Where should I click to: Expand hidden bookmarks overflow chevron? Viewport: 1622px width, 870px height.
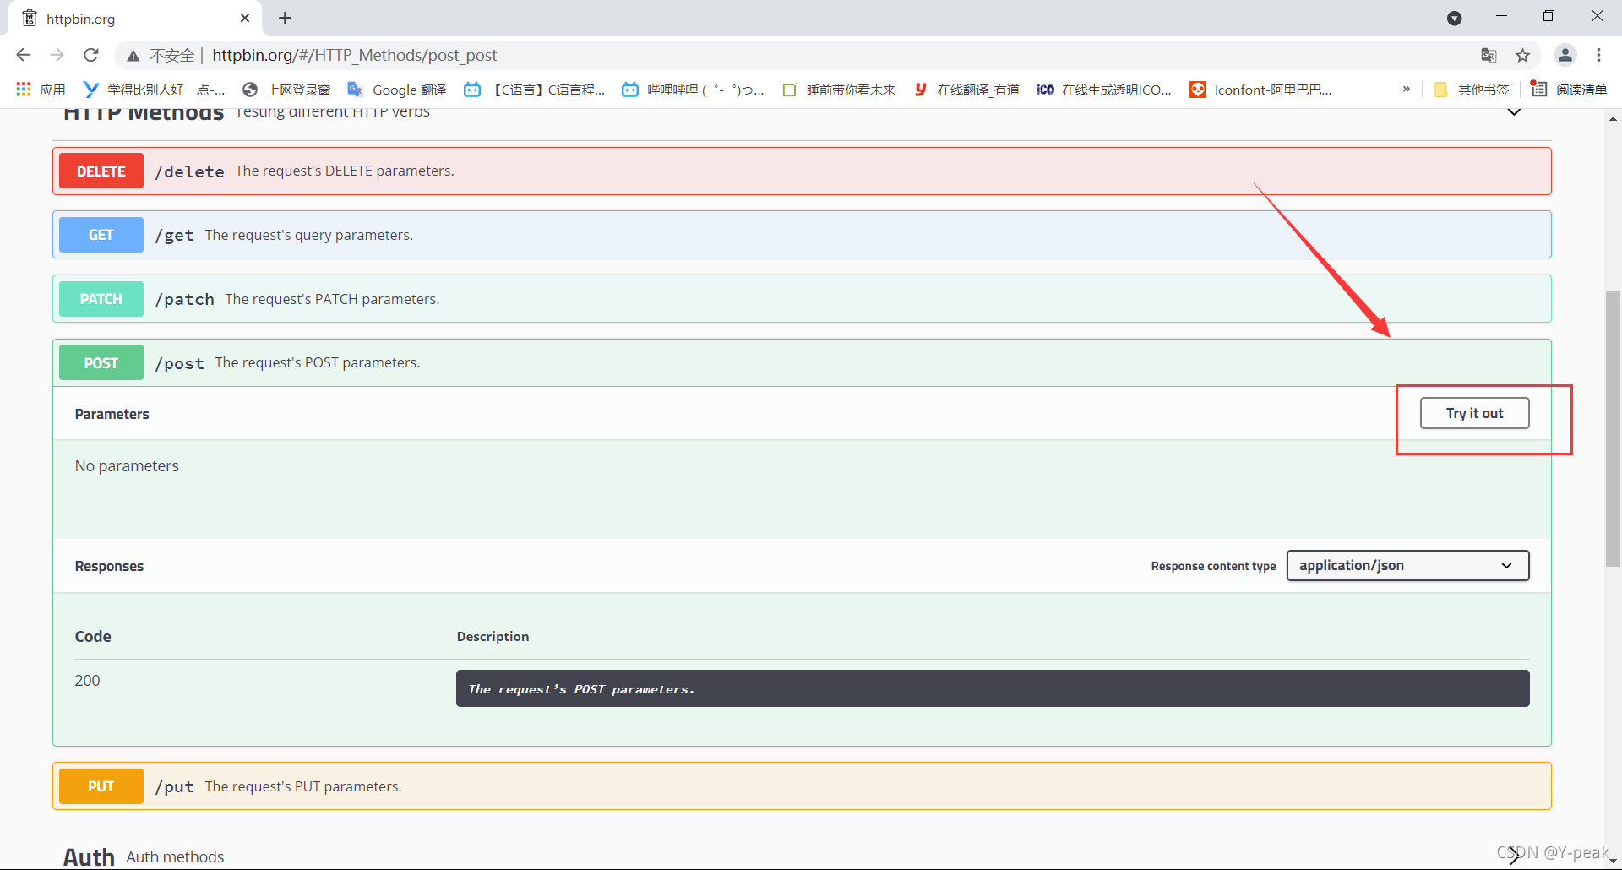[1406, 90]
